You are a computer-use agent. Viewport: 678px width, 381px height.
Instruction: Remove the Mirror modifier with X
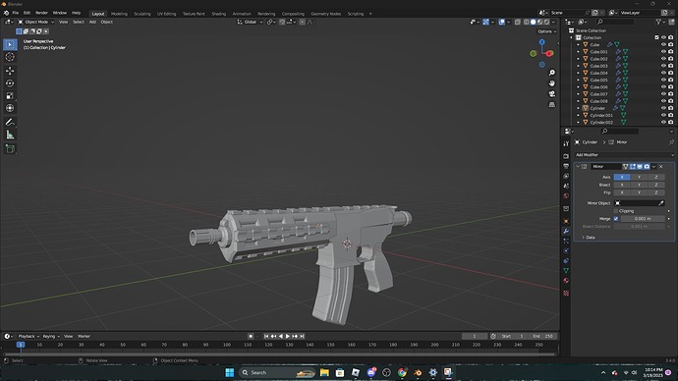tap(660, 166)
